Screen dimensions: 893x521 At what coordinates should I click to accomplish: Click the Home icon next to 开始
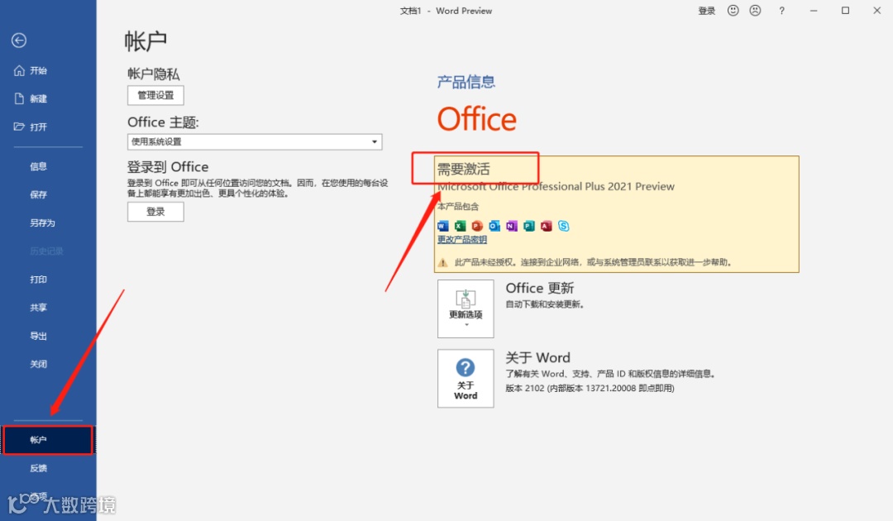click(x=19, y=70)
